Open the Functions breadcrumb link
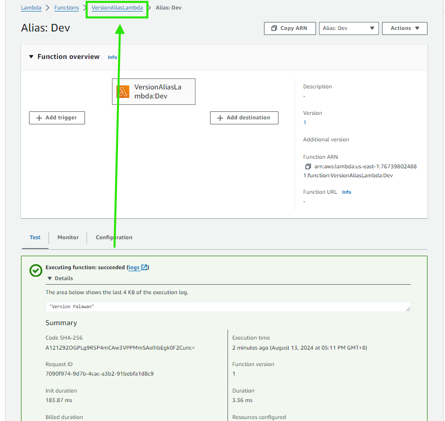 pos(66,8)
